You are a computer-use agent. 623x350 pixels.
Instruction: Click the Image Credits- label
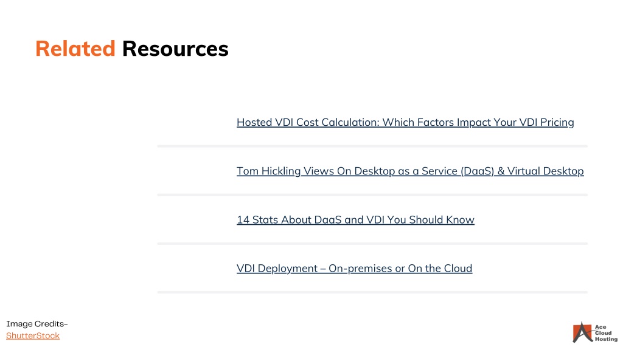(x=37, y=324)
